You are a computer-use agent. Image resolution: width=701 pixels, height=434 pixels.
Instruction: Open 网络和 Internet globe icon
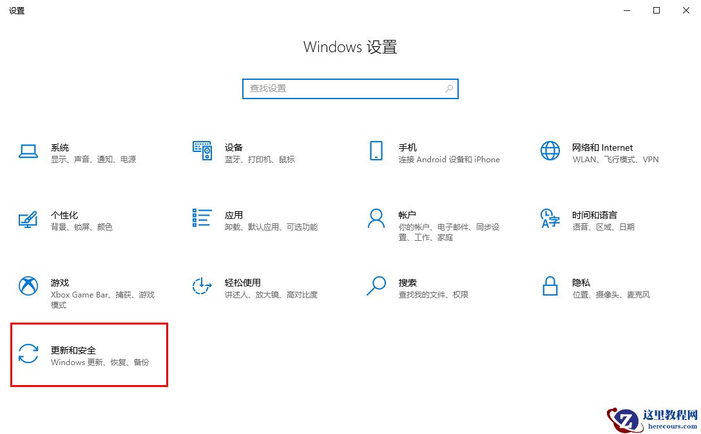point(550,151)
